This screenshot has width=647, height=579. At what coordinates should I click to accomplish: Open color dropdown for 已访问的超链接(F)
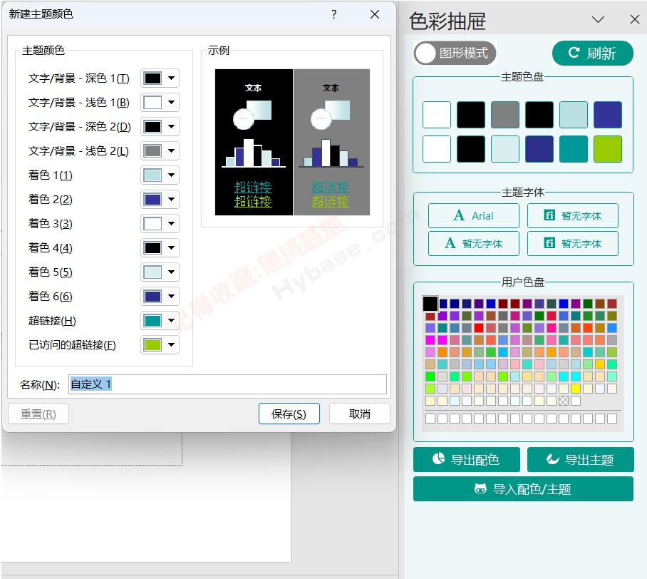160,345
